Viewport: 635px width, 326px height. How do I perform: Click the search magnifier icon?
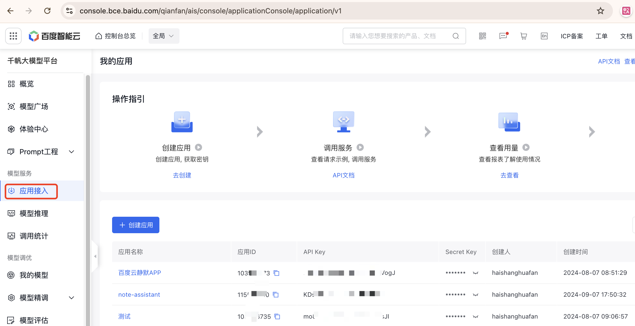[456, 36]
